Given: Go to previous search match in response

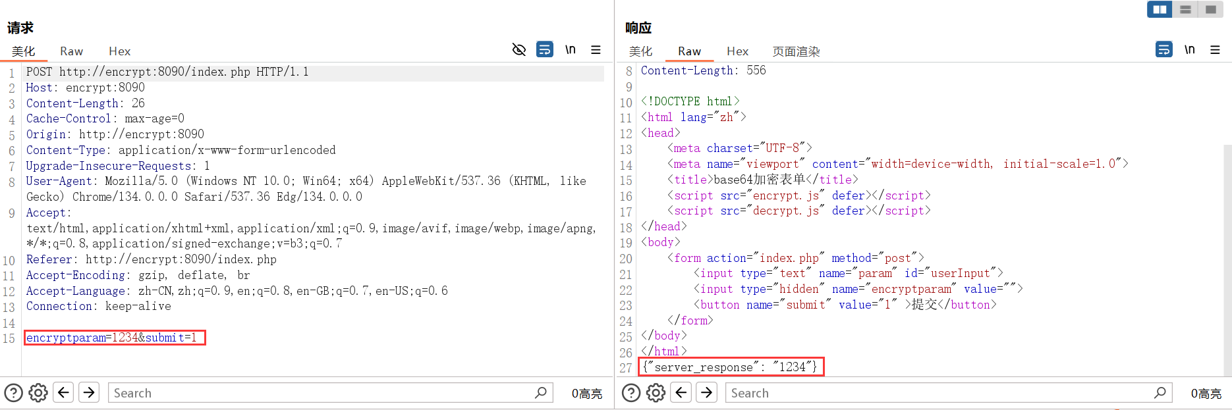Looking at the screenshot, I should coord(681,393).
